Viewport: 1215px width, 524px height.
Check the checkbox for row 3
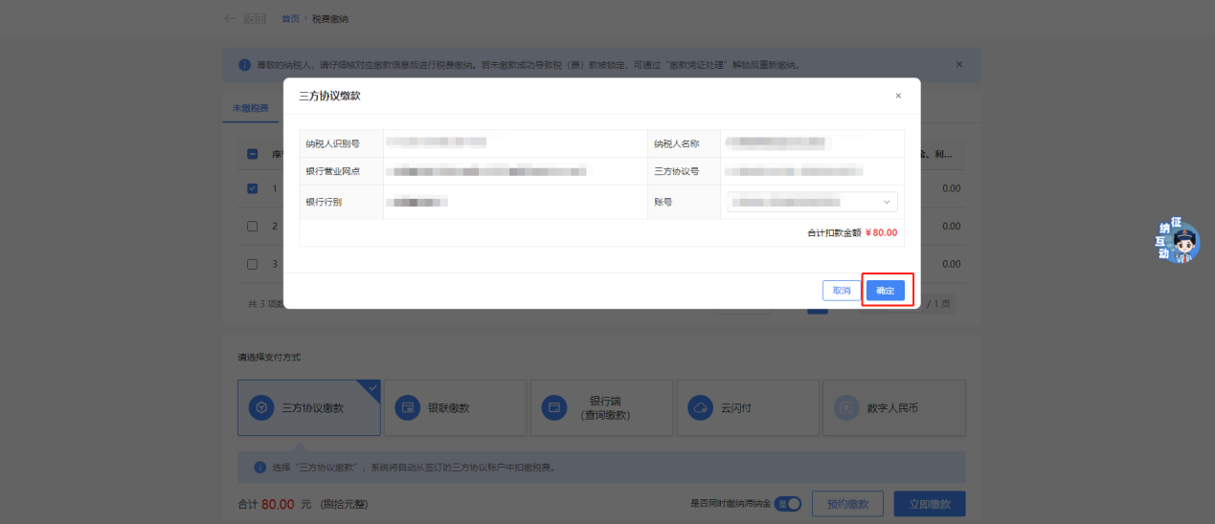click(253, 264)
